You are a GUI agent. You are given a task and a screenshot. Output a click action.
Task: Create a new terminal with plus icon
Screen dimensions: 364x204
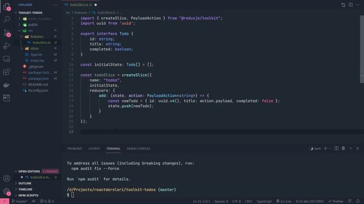click(x=325, y=148)
